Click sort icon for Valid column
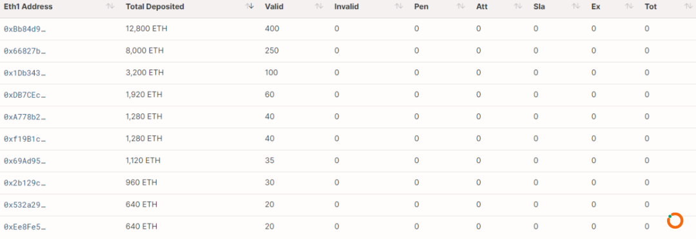696x239 pixels. click(319, 6)
